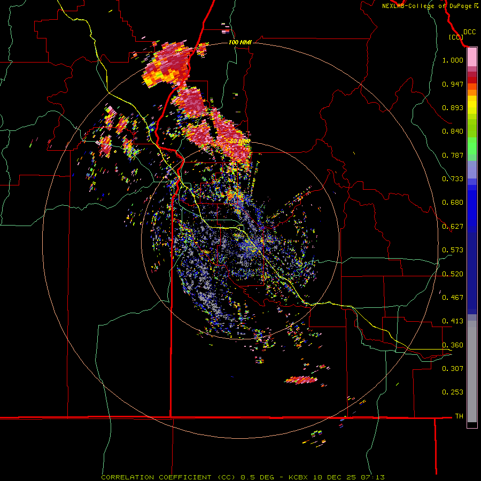Select the 0.787 color scale value
The width and height of the screenshot is (481, 481).
(453, 155)
